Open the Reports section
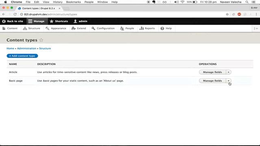 (147, 28)
